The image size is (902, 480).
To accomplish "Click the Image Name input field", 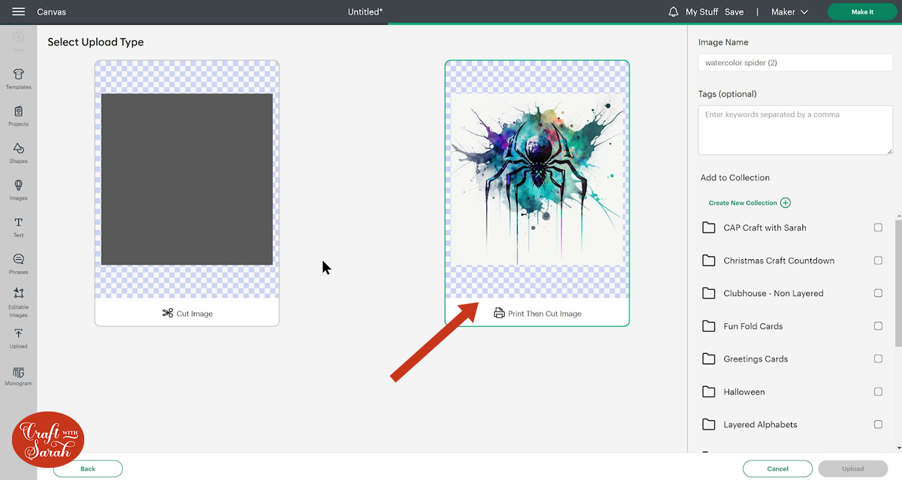I will click(x=795, y=62).
